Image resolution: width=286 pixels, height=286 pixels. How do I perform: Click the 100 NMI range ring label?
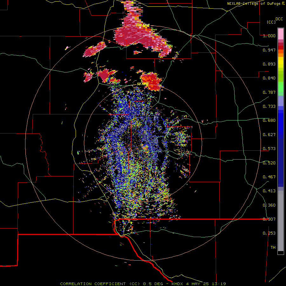(x=143, y=25)
